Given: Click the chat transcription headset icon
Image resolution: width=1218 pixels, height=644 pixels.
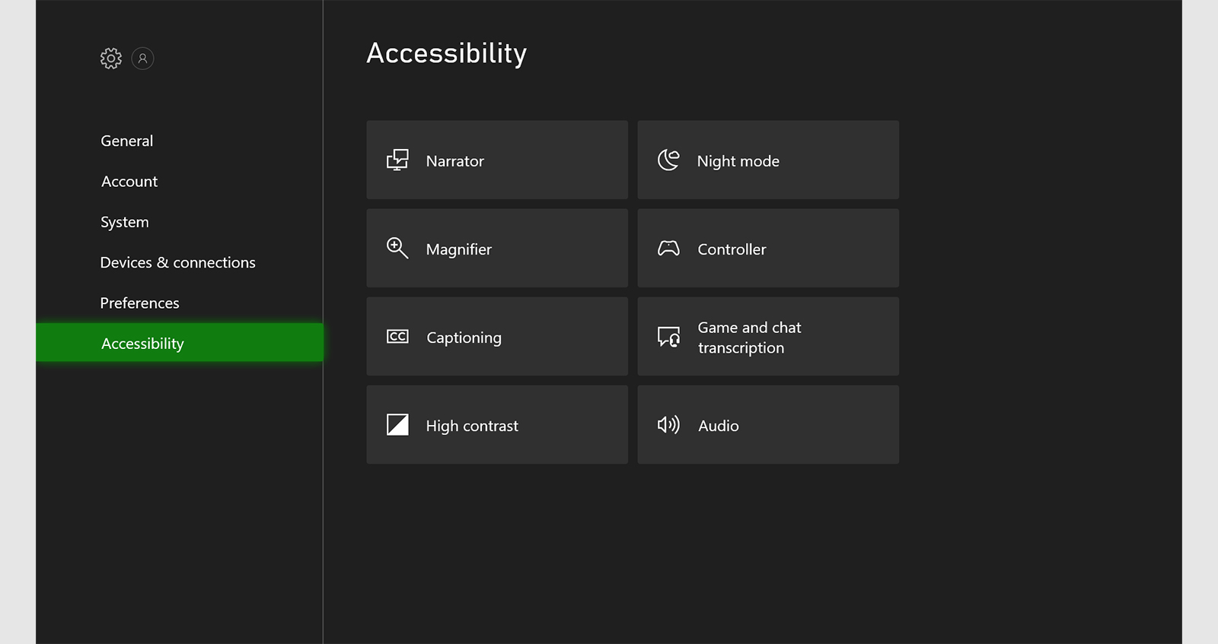Looking at the screenshot, I should [x=668, y=336].
